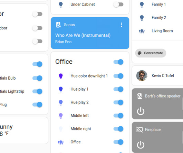The height and width of the screenshot is (153, 183).
Task: Click the Family 1 bulb icon
Action: (x=142, y=4)
